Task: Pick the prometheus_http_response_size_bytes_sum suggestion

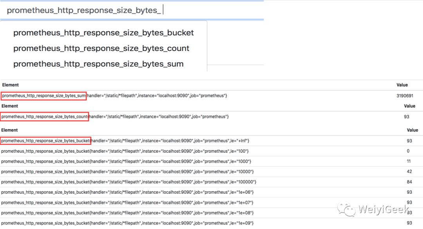Action: tap(98, 64)
